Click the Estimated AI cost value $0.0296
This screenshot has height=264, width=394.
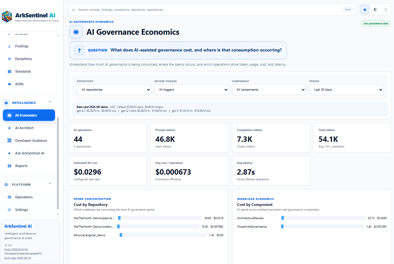[x=88, y=172]
